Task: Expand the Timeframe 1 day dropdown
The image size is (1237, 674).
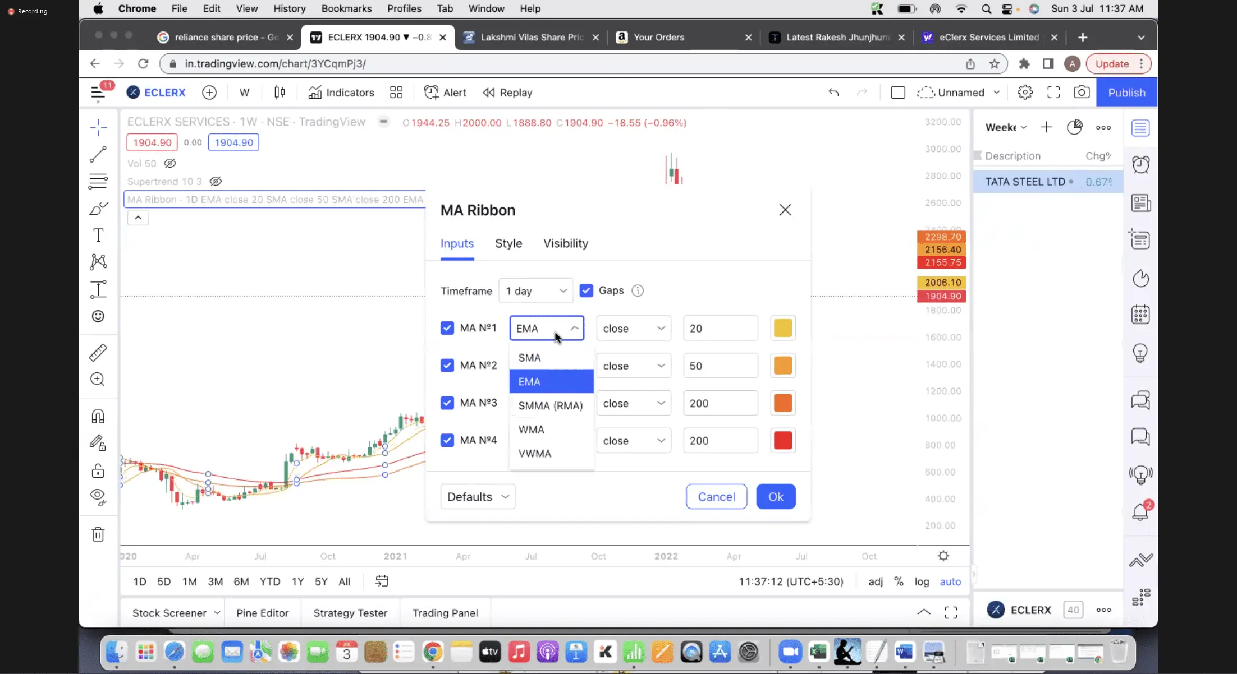Action: (x=535, y=291)
